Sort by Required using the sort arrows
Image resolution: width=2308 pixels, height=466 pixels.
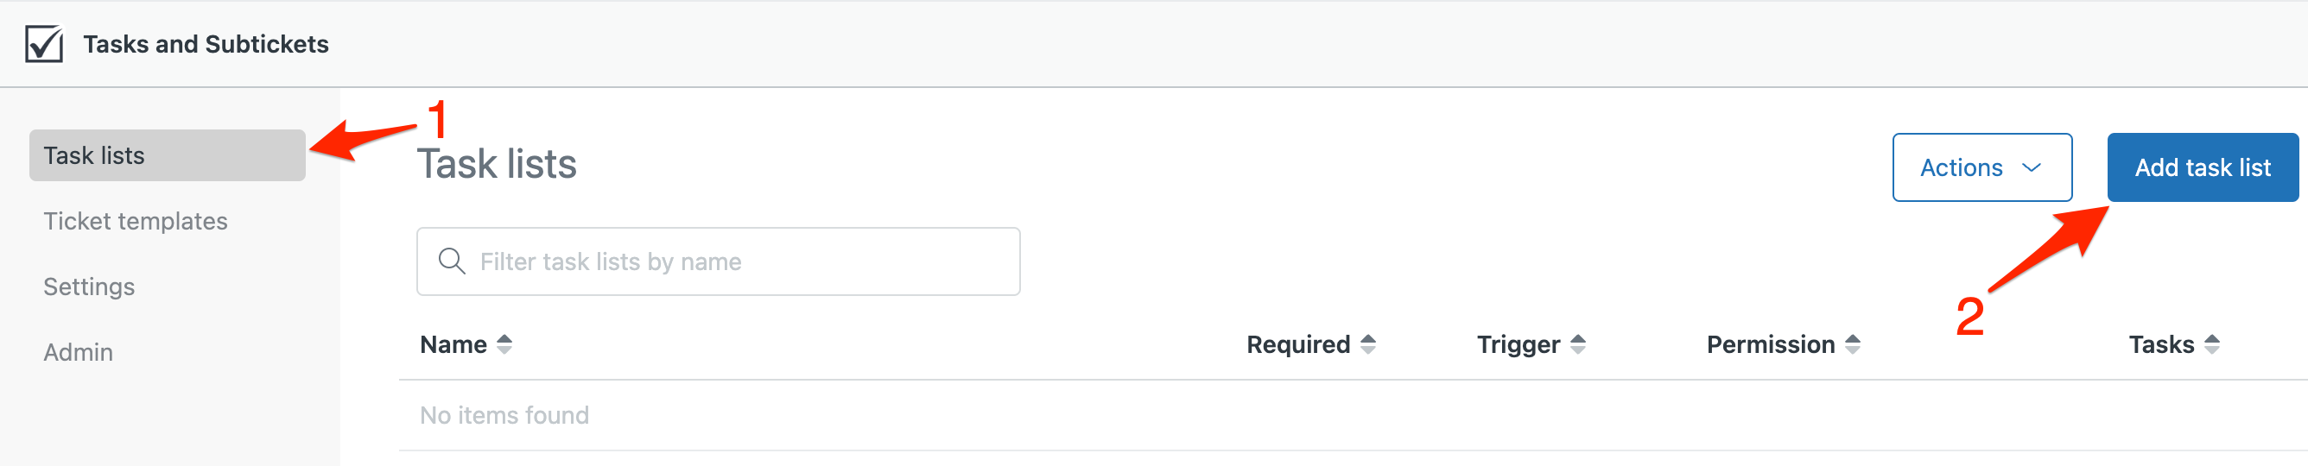(x=1368, y=344)
